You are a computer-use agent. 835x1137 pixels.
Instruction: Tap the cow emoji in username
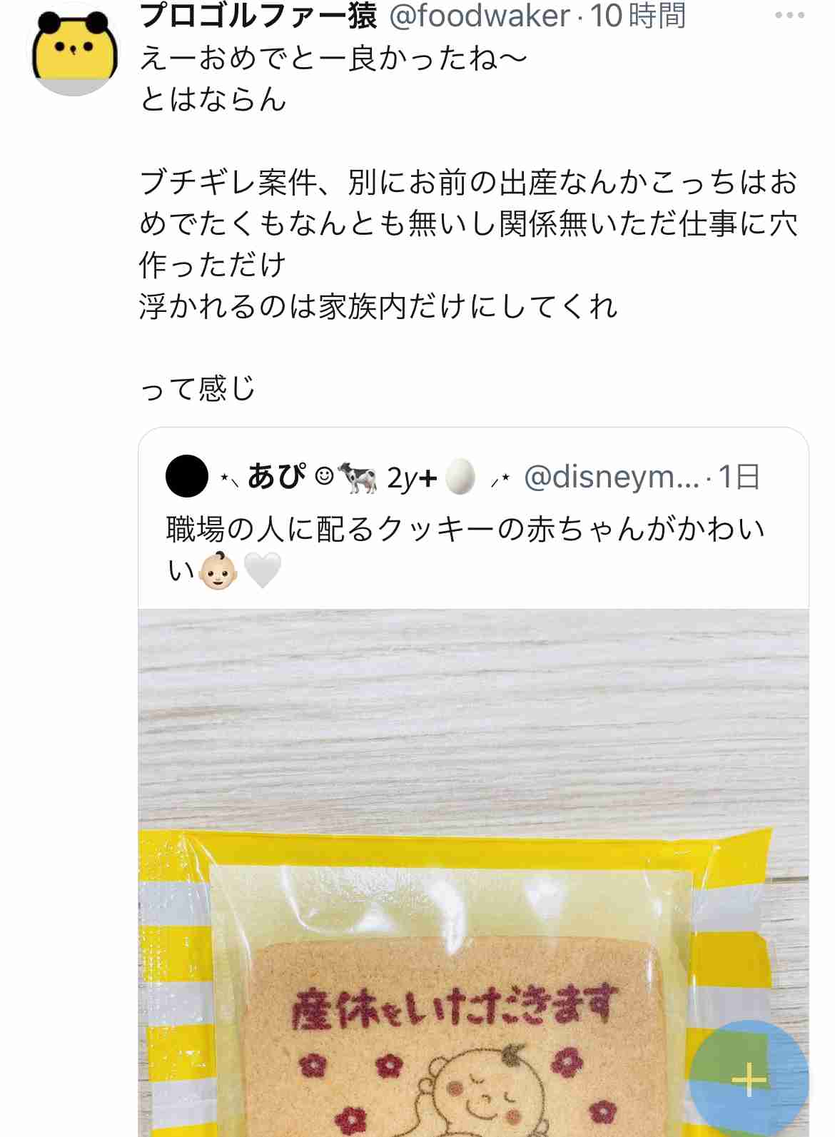pyautogui.click(x=358, y=477)
